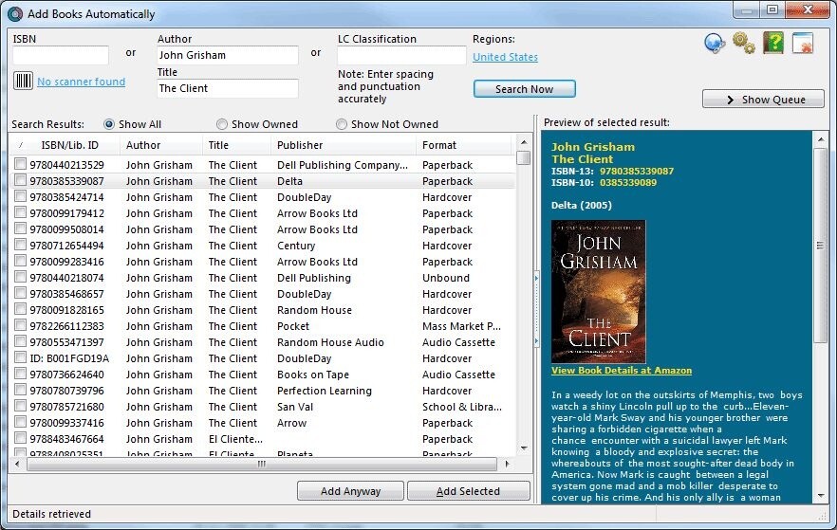Screen dimensions: 837x530
Task: Select the Show Not Owned radio option
Action: click(x=341, y=124)
